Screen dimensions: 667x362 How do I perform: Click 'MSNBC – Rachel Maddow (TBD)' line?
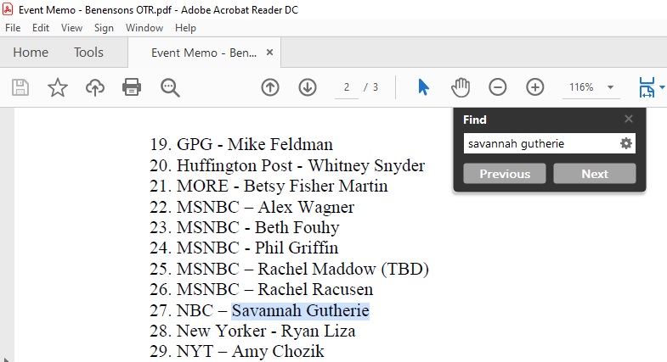[302, 269]
